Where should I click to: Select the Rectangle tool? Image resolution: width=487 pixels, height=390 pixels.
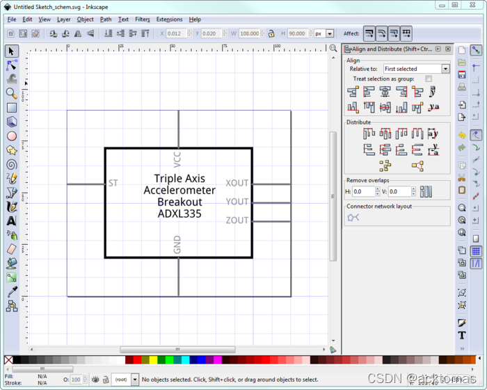pos(12,108)
